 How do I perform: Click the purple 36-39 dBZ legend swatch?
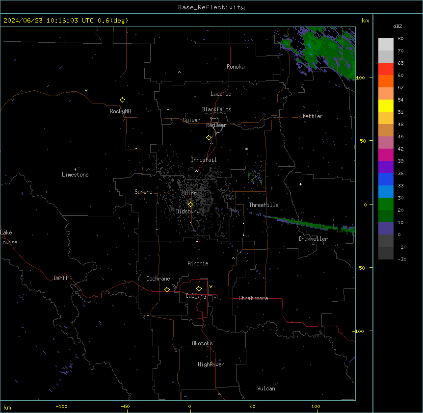(386, 167)
